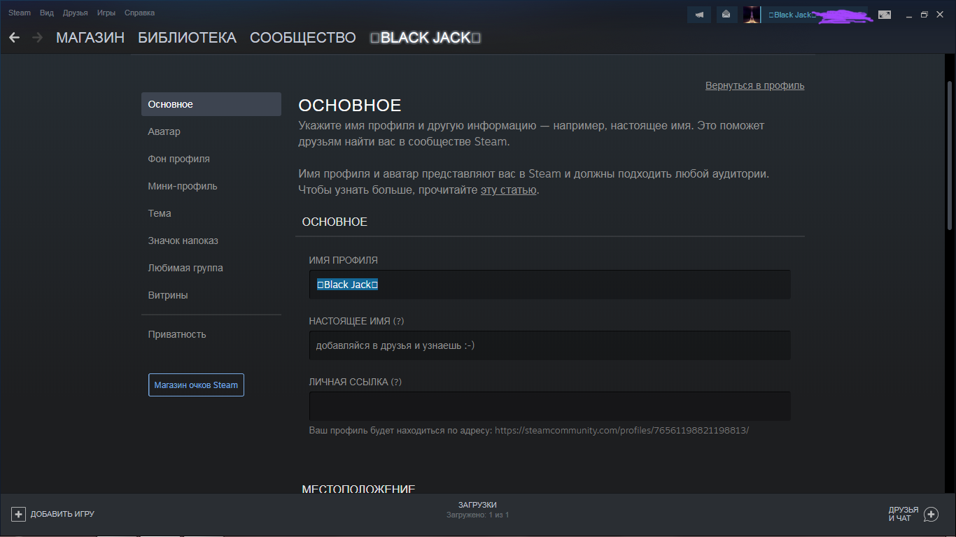Follow the Вернуться в профиль link

(x=755, y=85)
